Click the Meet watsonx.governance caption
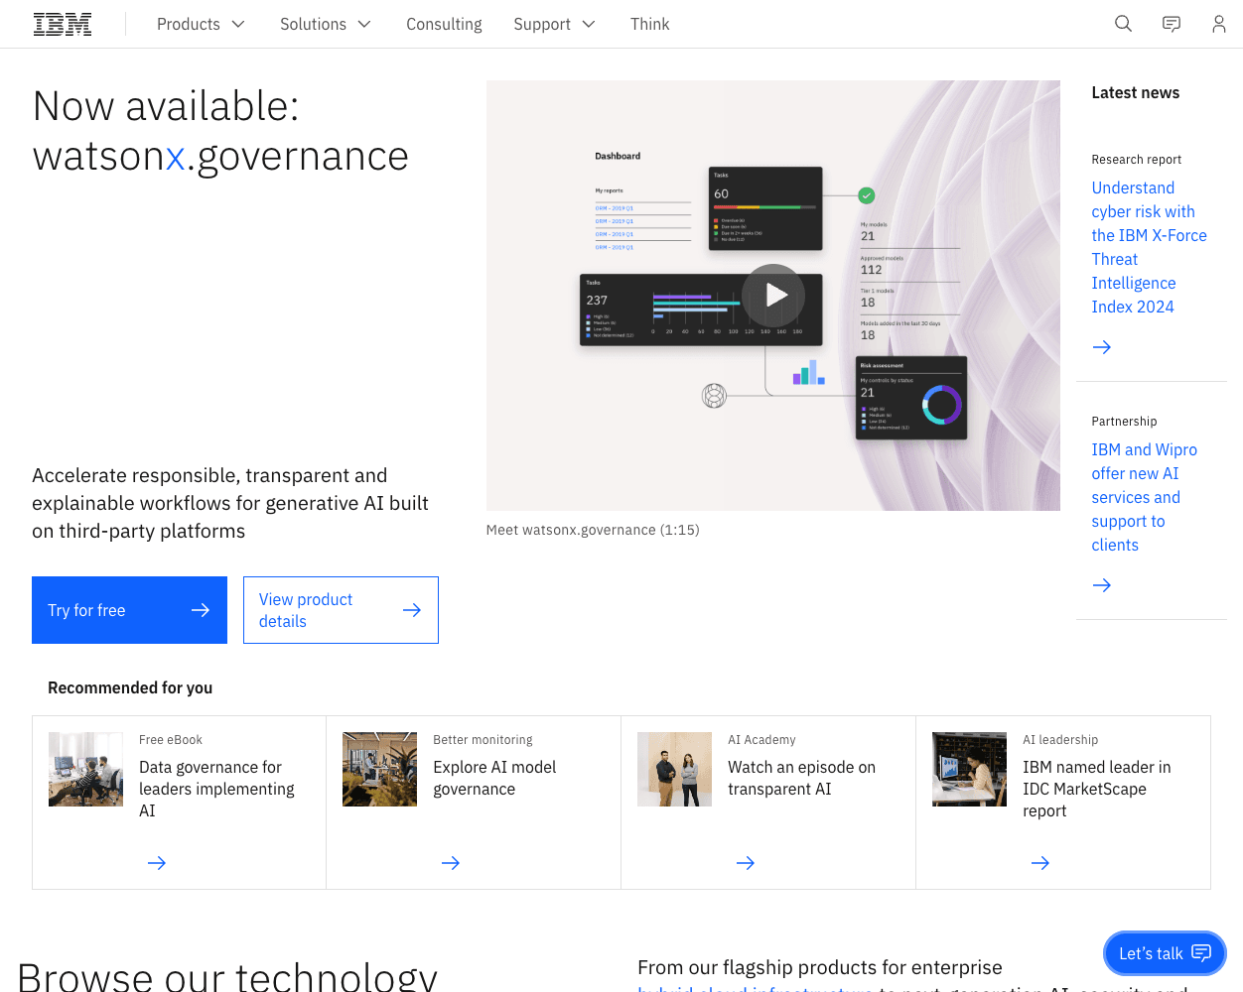This screenshot has width=1243, height=992. click(593, 530)
